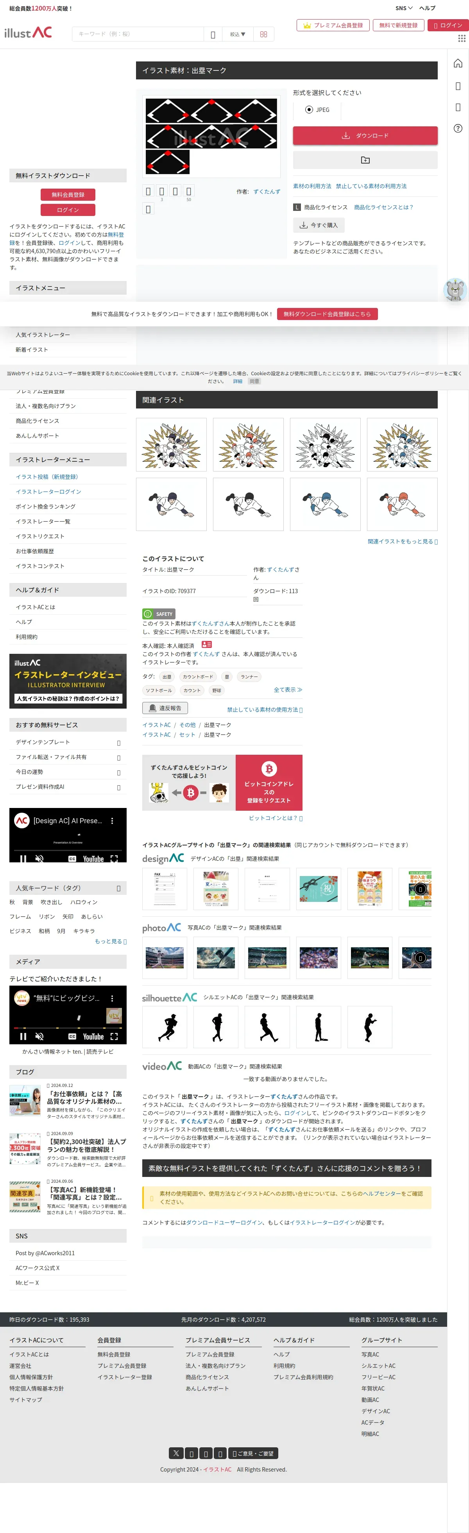
Task: Open the イラストレーターログイン menu item
Action: click(x=48, y=491)
